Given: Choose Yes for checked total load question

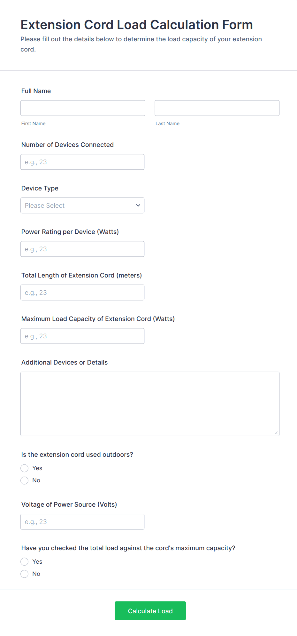Looking at the screenshot, I should pyautogui.click(x=25, y=562).
